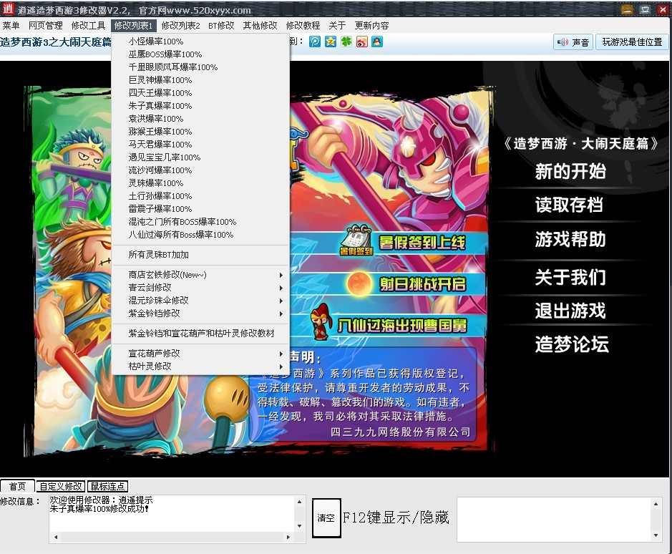Select 朱子真爆率100% entry
672x554 pixels.
200,106
